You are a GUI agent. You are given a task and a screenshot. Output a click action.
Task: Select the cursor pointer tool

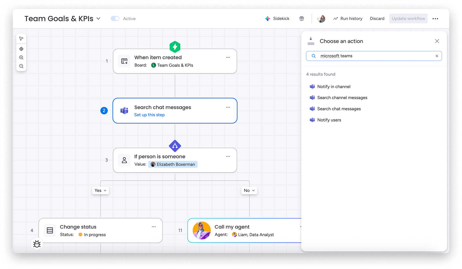[21, 39]
